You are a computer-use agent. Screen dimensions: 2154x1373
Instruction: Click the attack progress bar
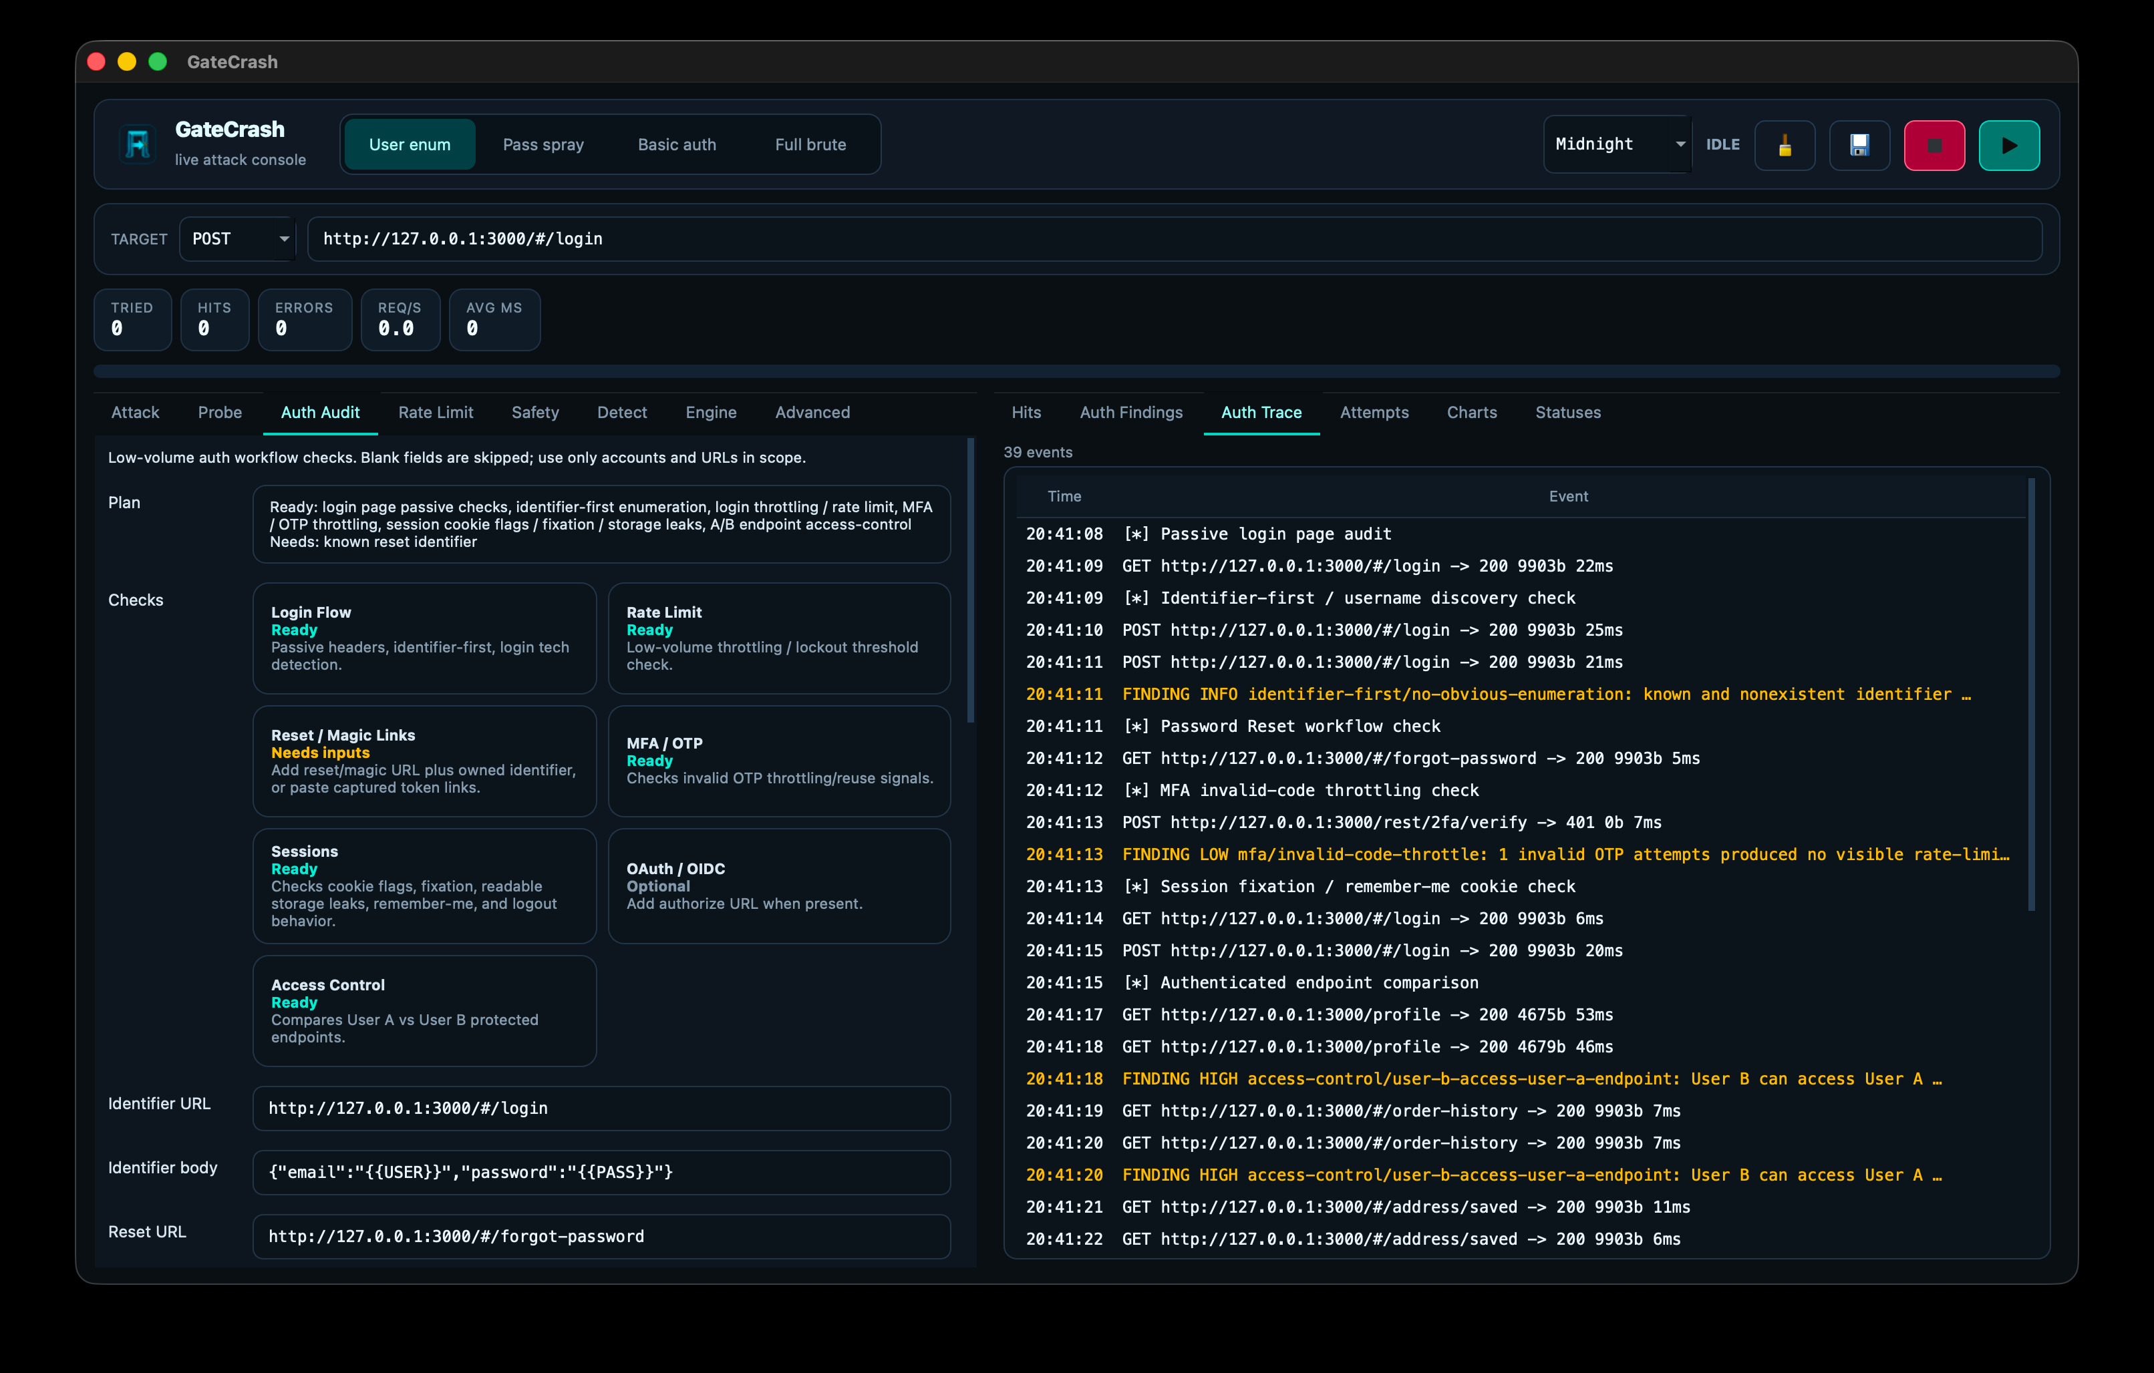(x=1076, y=371)
